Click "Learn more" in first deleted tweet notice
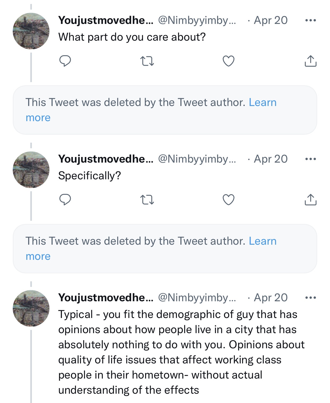Screen dimensions: 330x403 [x=263, y=103]
